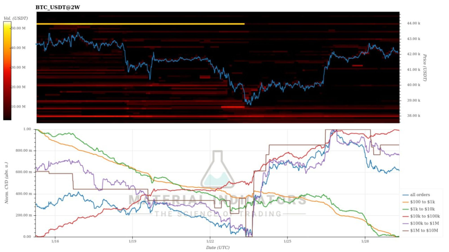449x252 pixels.
Task: Click the 1/28 date tick label
Action: 364,241
